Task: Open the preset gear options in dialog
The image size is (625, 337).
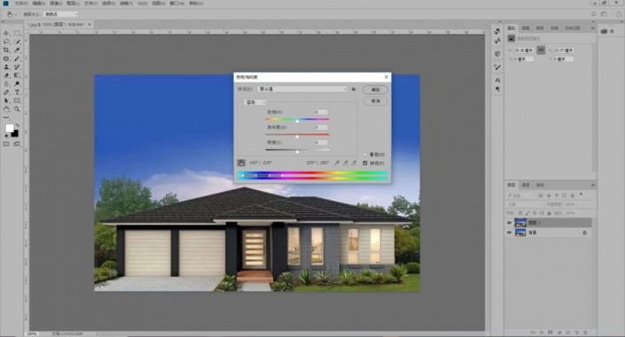Action: point(354,89)
